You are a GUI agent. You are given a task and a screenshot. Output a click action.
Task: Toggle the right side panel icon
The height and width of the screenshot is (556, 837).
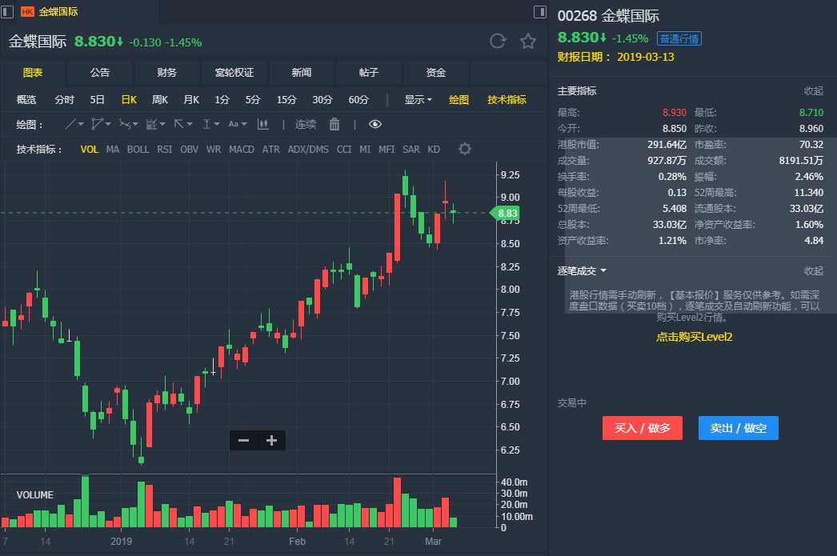(540, 11)
